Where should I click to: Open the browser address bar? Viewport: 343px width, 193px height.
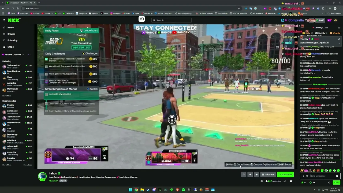tap(129, 8)
